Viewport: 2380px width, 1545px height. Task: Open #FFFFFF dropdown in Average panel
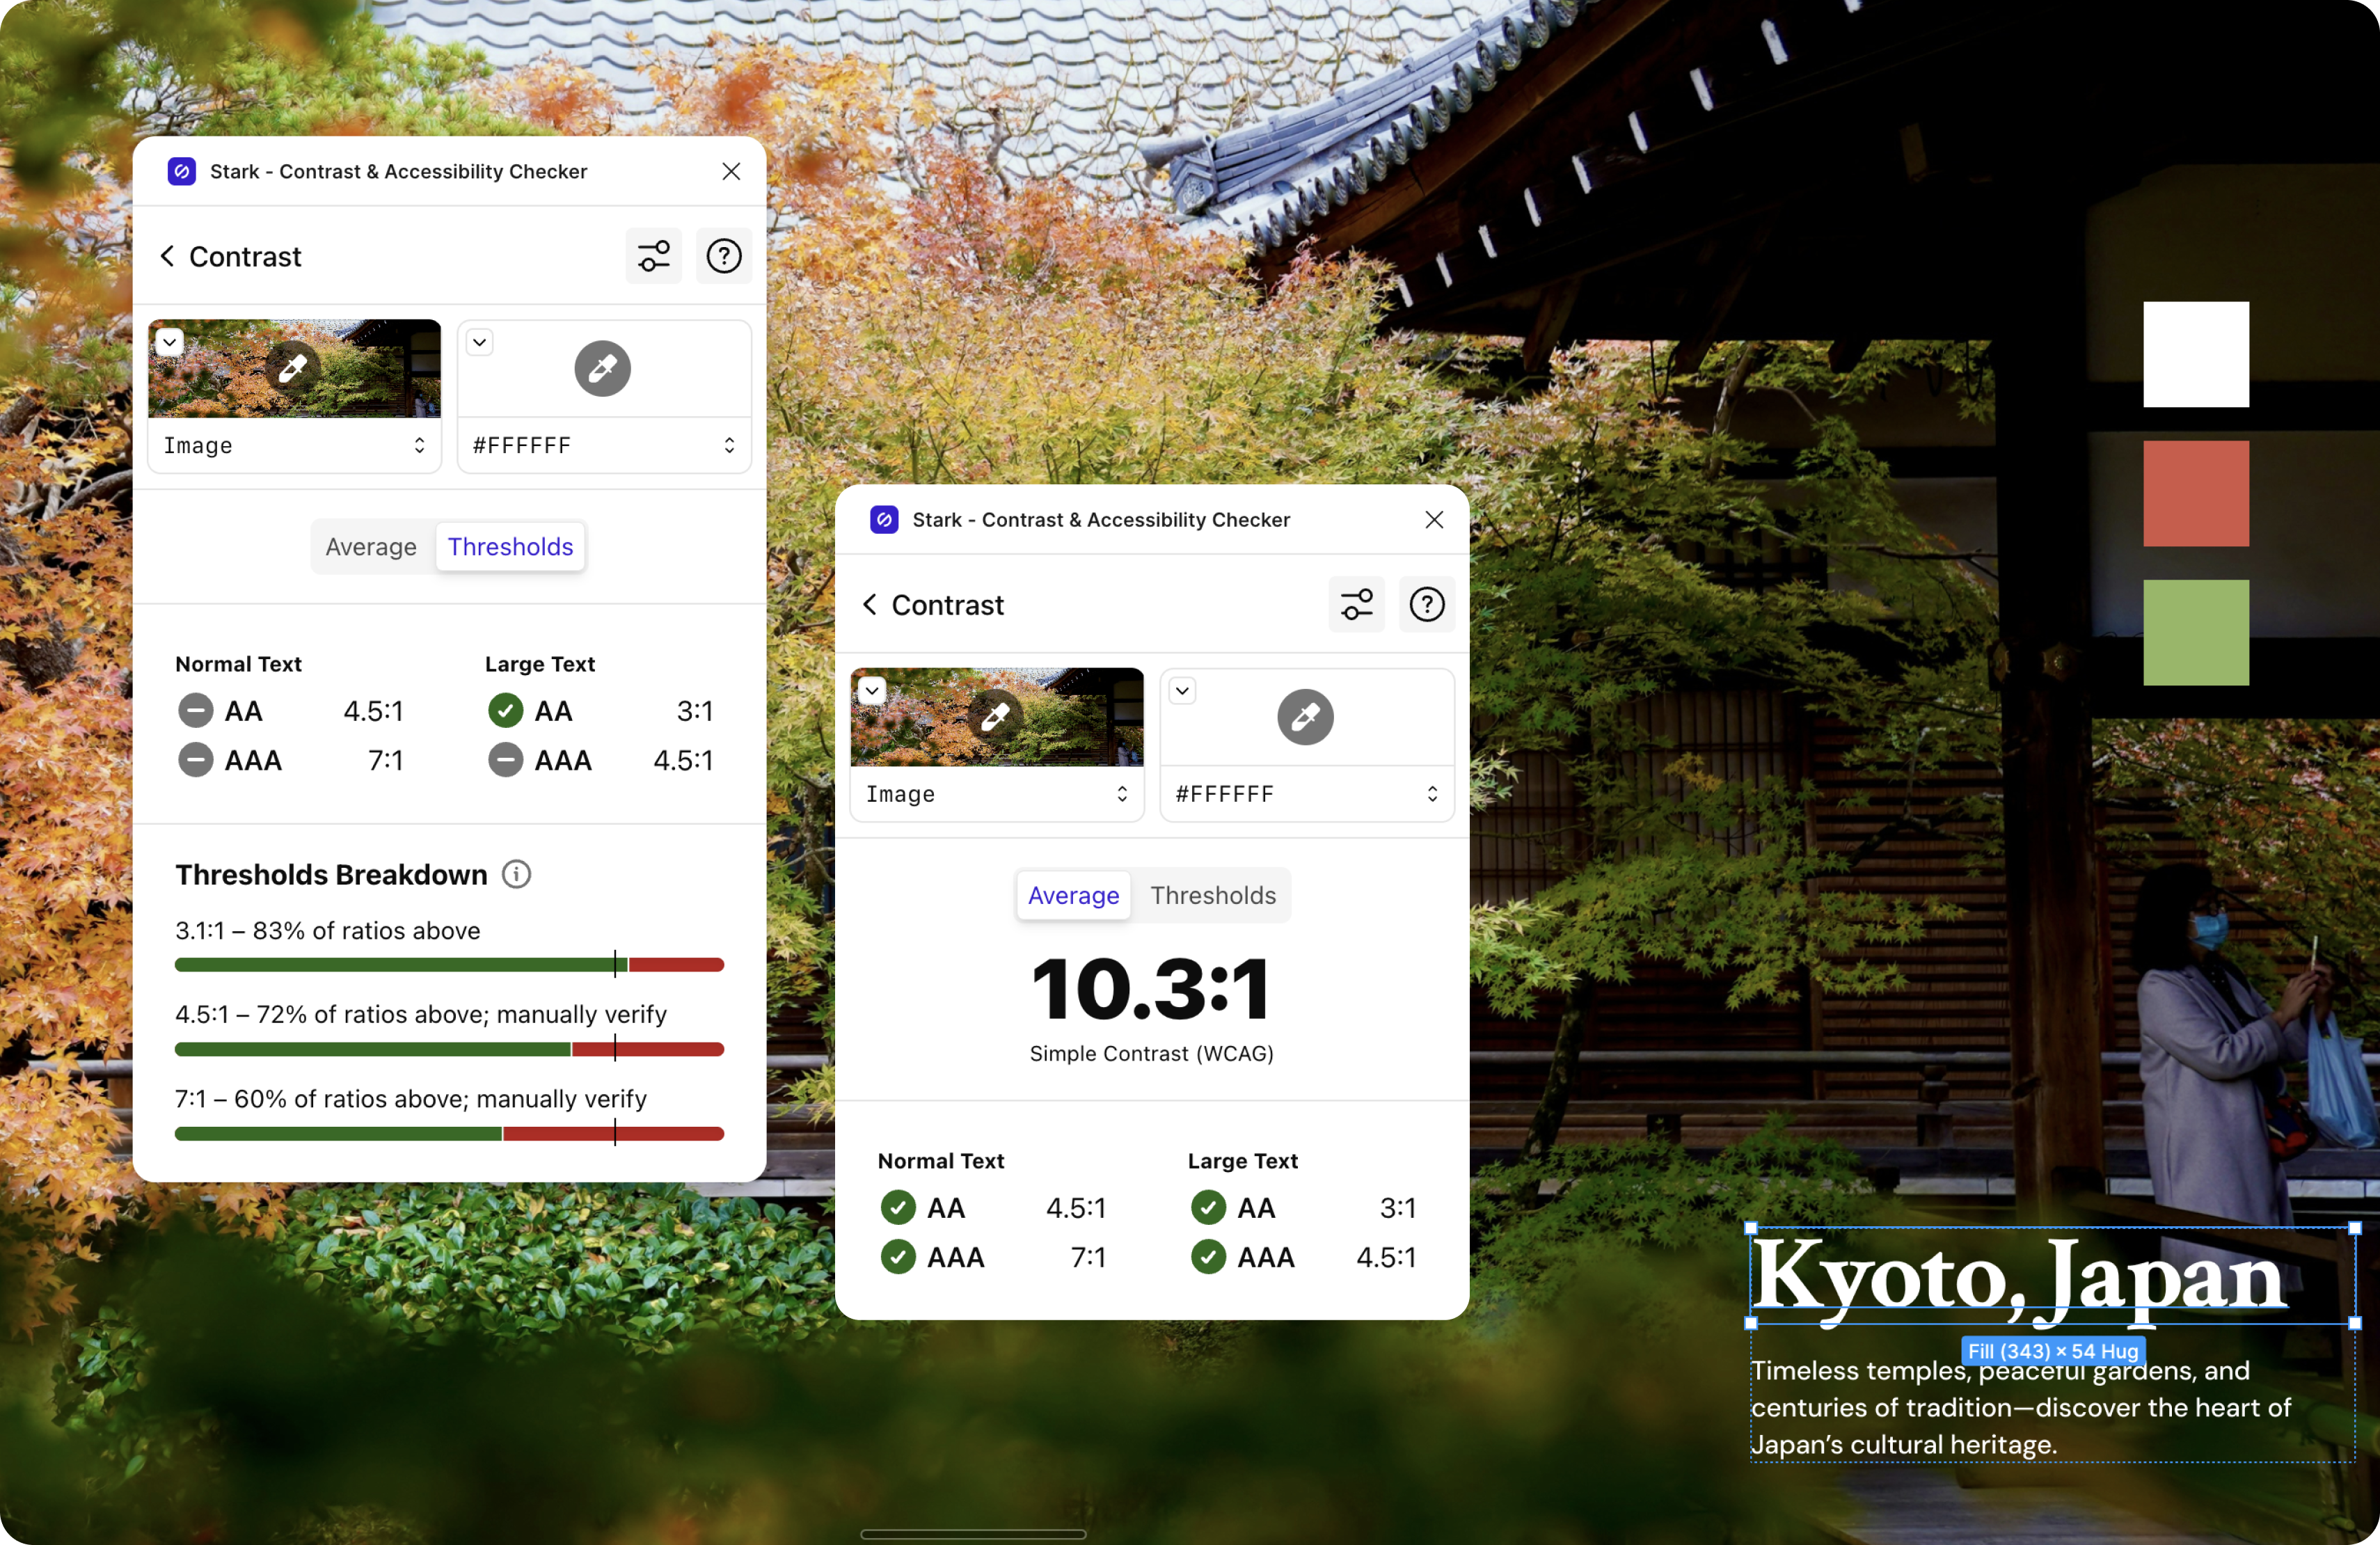pyautogui.click(x=1307, y=794)
